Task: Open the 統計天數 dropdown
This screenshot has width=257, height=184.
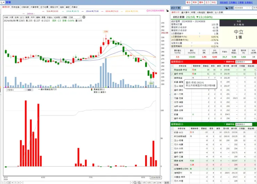Action: click(x=185, y=8)
